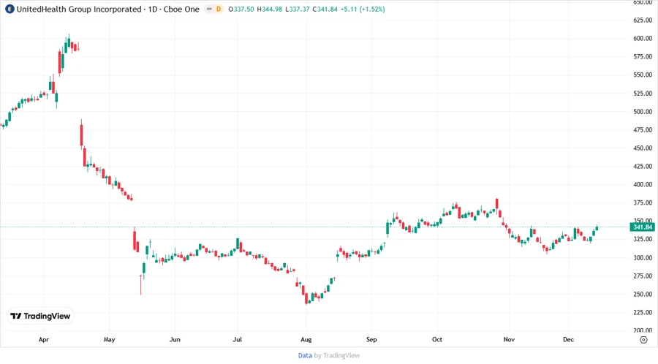This screenshot has height=364, width=658.
Task: Click the 300.00 price axis label
Action: pyautogui.click(x=643, y=257)
